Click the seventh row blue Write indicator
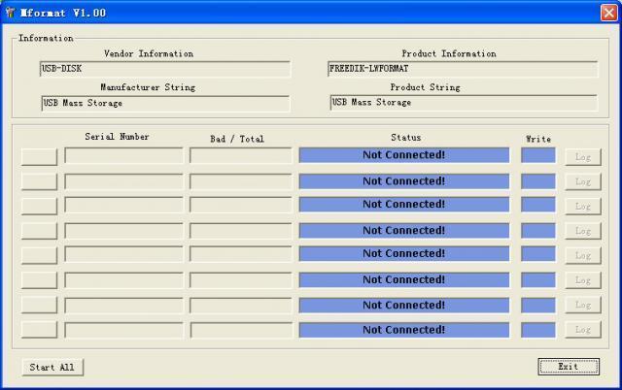Image resolution: width=622 pixels, height=390 pixels. coord(537,306)
